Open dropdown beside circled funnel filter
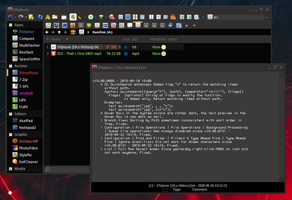 [x=96, y=17]
